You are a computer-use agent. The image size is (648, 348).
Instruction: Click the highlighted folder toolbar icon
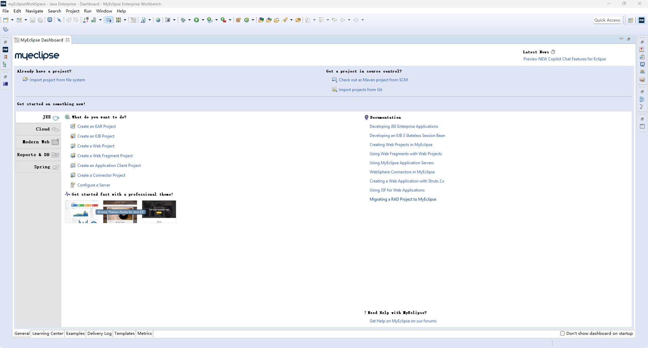click(109, 20)
